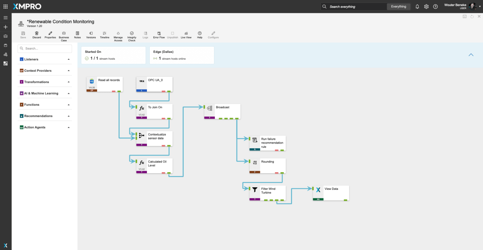Image resolution: width=483 pixels, height=250 pixels.
Task: Open the Versions toolbar icon
Action: tap(91, 33)
